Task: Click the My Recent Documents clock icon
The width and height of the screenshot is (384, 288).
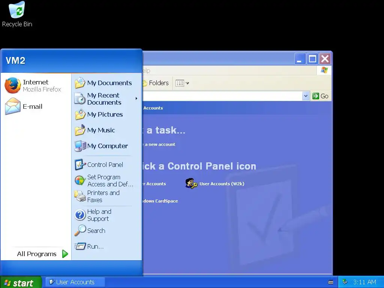Action: tap(80, 99)
